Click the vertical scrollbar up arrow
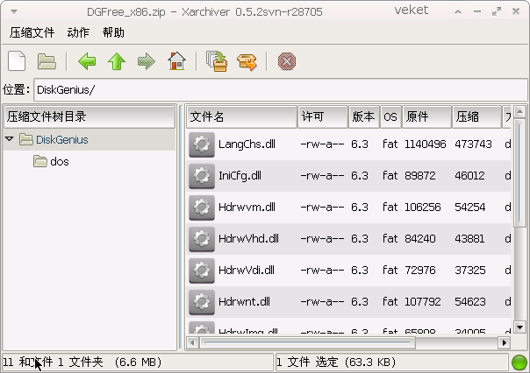 (x=519, y=111)
